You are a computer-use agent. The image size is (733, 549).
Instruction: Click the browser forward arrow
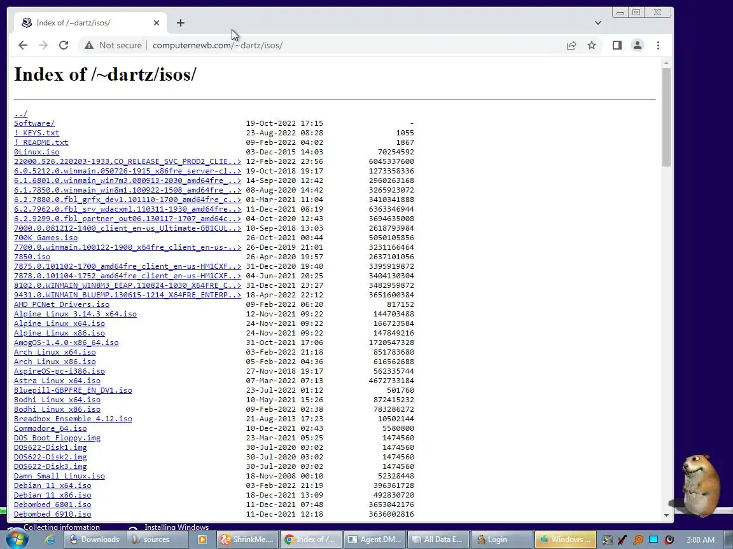coord(43,45)
